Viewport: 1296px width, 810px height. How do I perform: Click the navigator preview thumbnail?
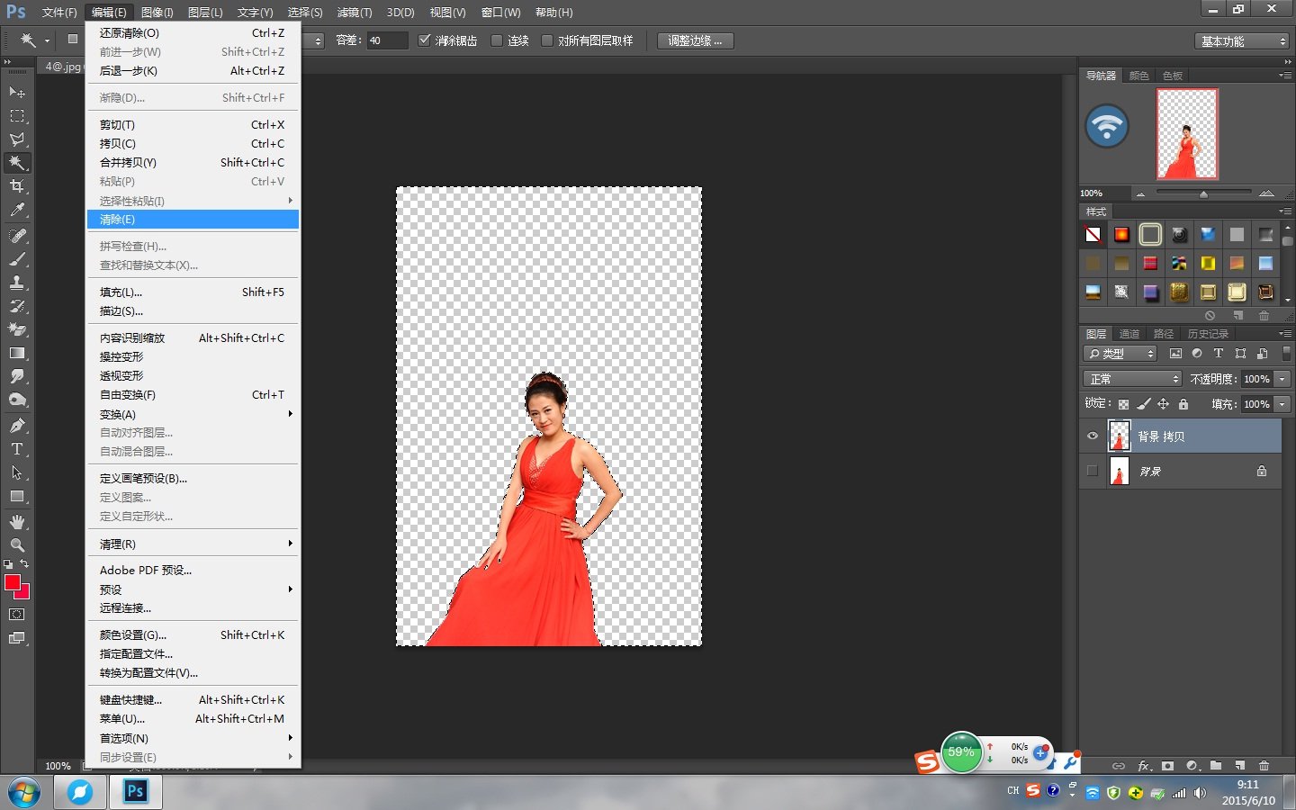tap(1187, 134)
